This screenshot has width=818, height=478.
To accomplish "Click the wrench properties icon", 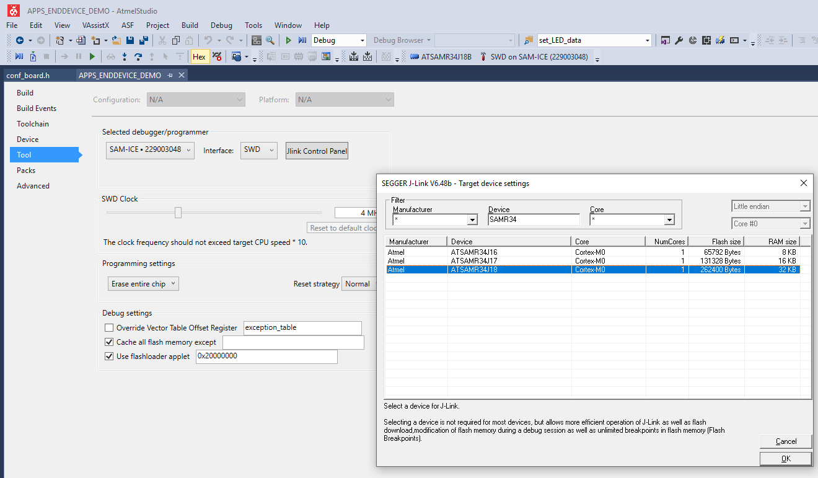I will click(x=679, y=40).
